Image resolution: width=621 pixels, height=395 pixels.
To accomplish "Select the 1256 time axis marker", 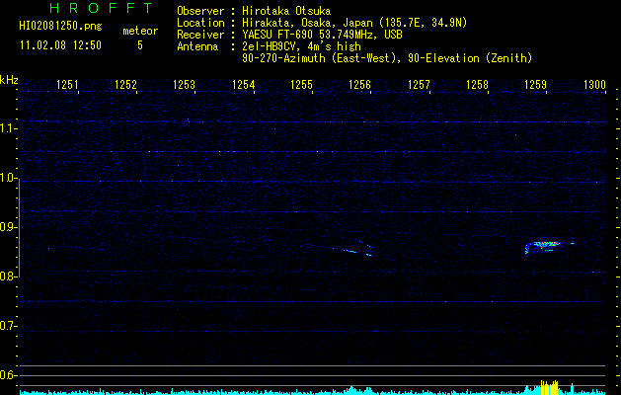I will 360,85.
